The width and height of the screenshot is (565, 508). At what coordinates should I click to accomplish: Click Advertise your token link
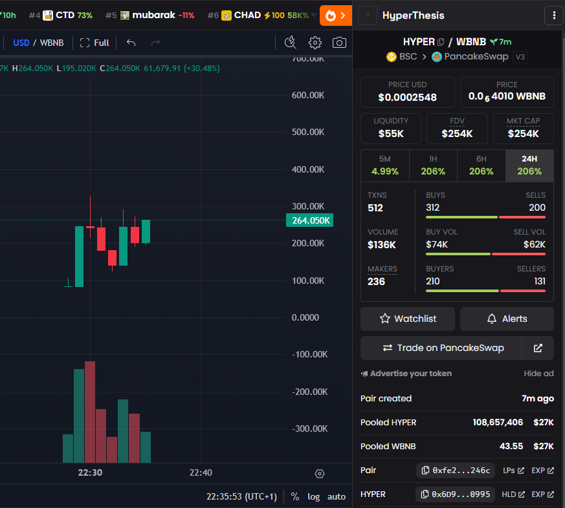tap(406, 374)
